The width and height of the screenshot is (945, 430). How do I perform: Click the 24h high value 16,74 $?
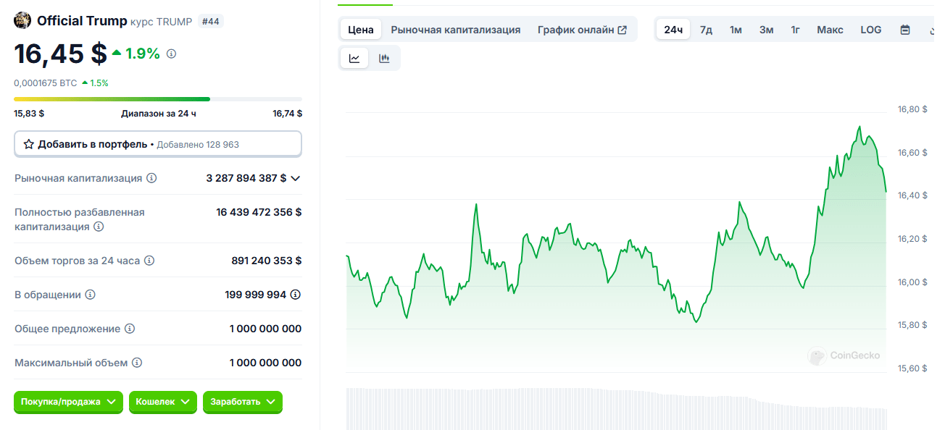pos(288,113)
